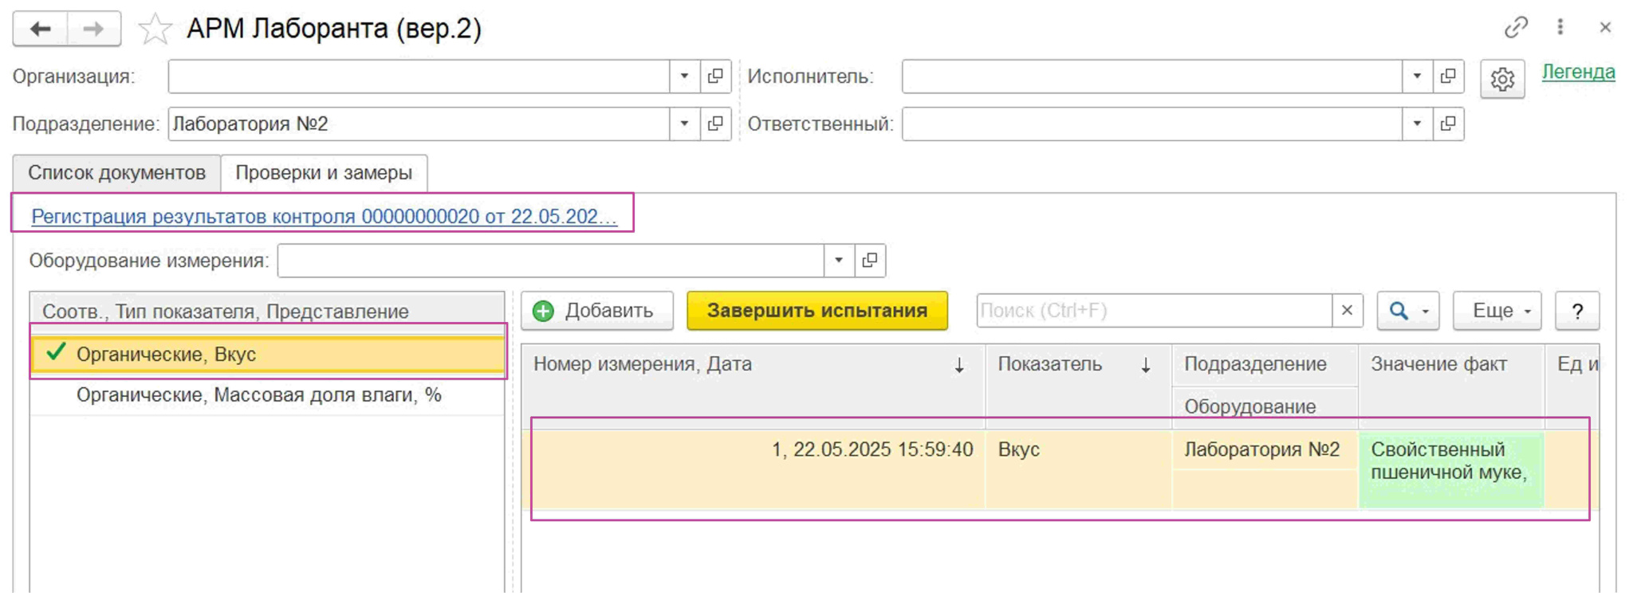Add form to favorites with star icon

pos(155,29)
